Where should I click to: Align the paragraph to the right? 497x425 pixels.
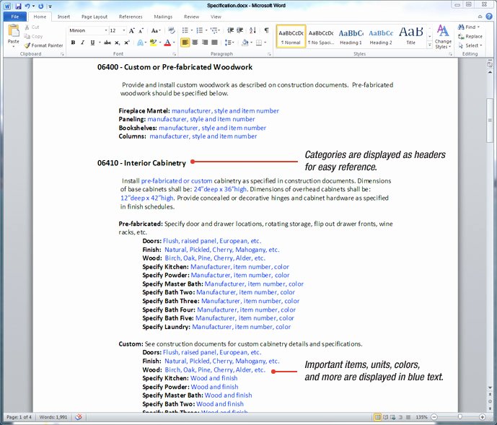tap(205, 43)
